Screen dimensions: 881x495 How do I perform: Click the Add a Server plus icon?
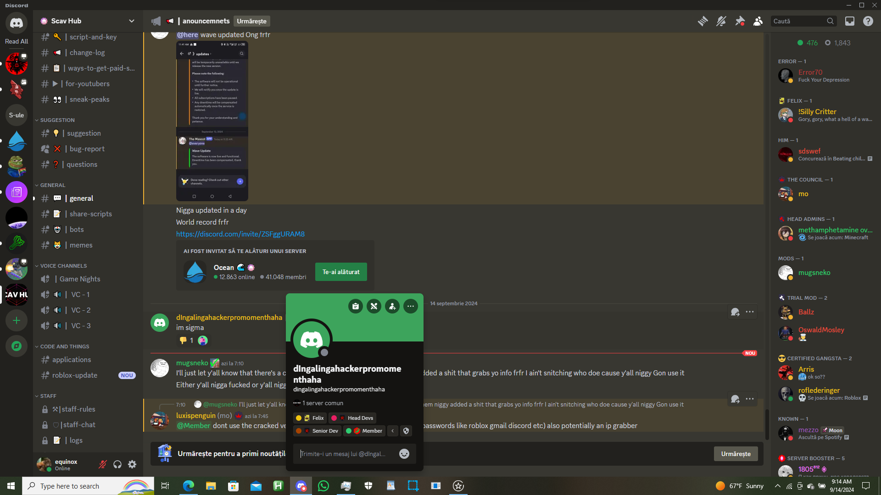click(x=17, y=320)
